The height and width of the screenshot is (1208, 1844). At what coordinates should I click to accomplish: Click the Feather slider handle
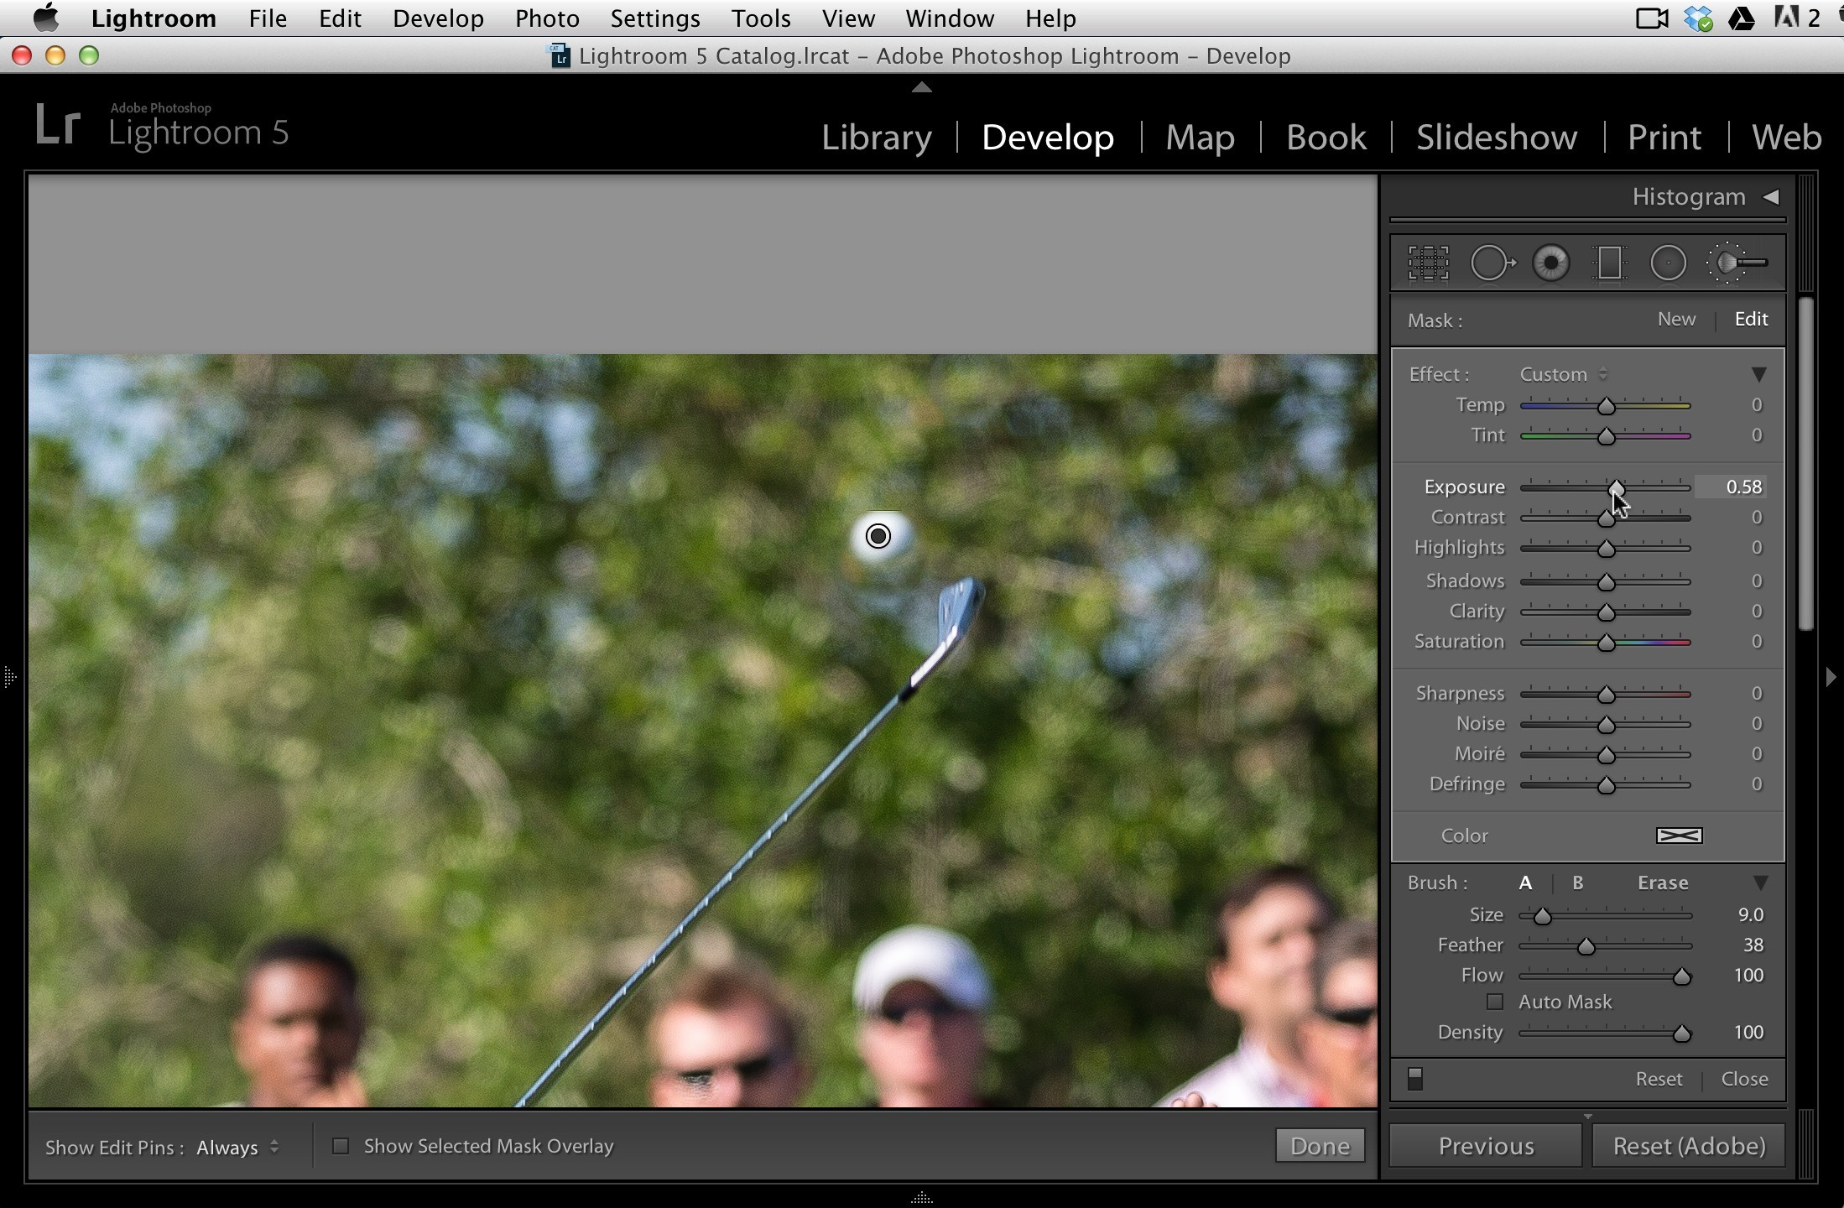click(1586, 946)
